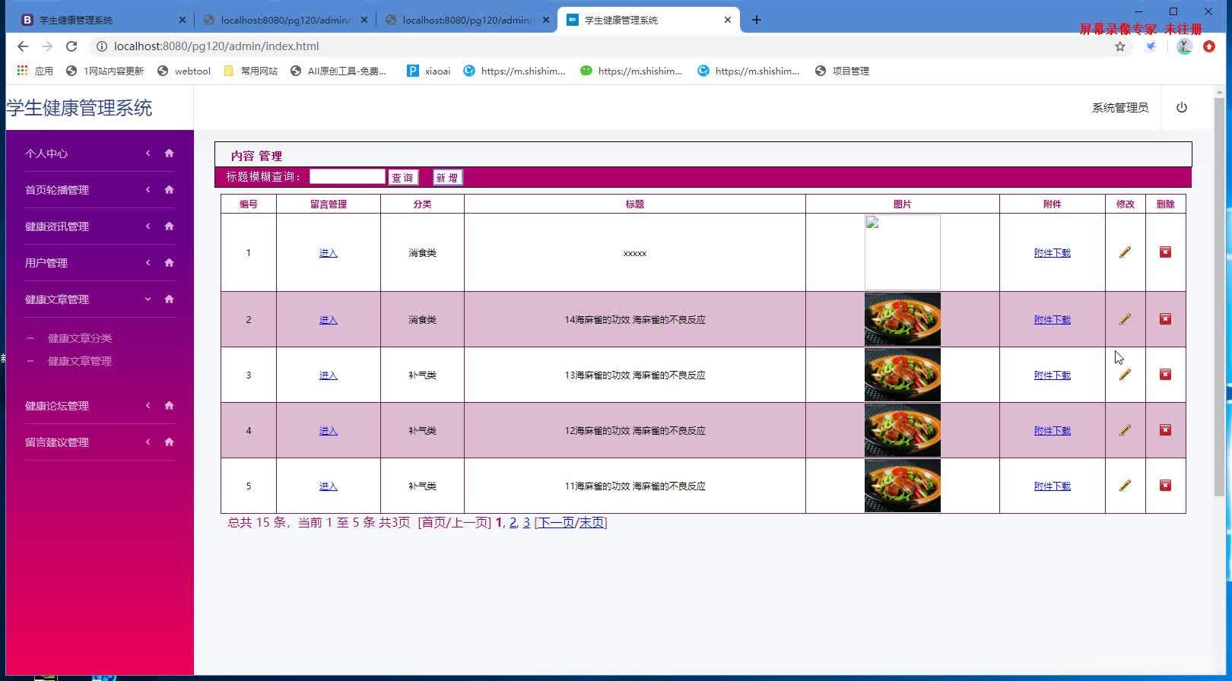Expand 用户管理 menu chevron
The height and width of the screenshot is (681, 1232).
tap(148, 262)
